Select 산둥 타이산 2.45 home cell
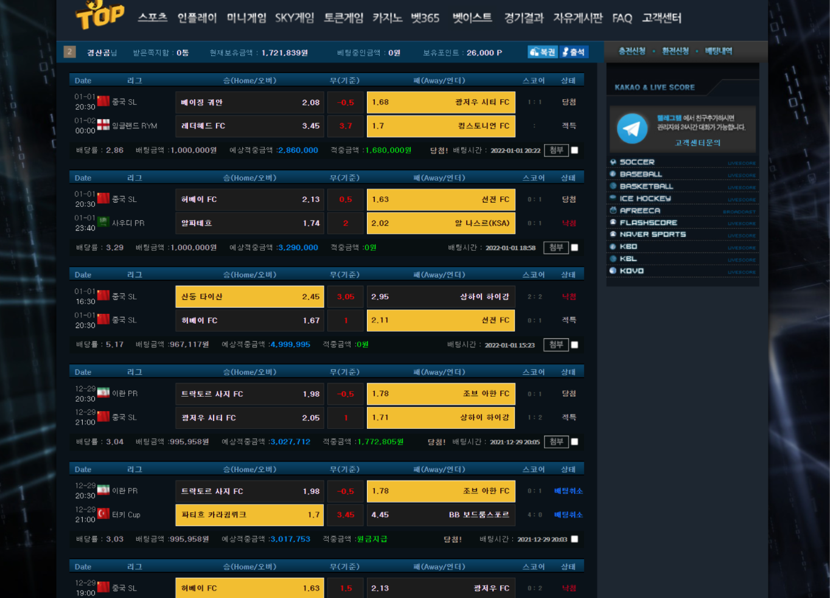This screenshot has width=830, height=598. [250, 297]
